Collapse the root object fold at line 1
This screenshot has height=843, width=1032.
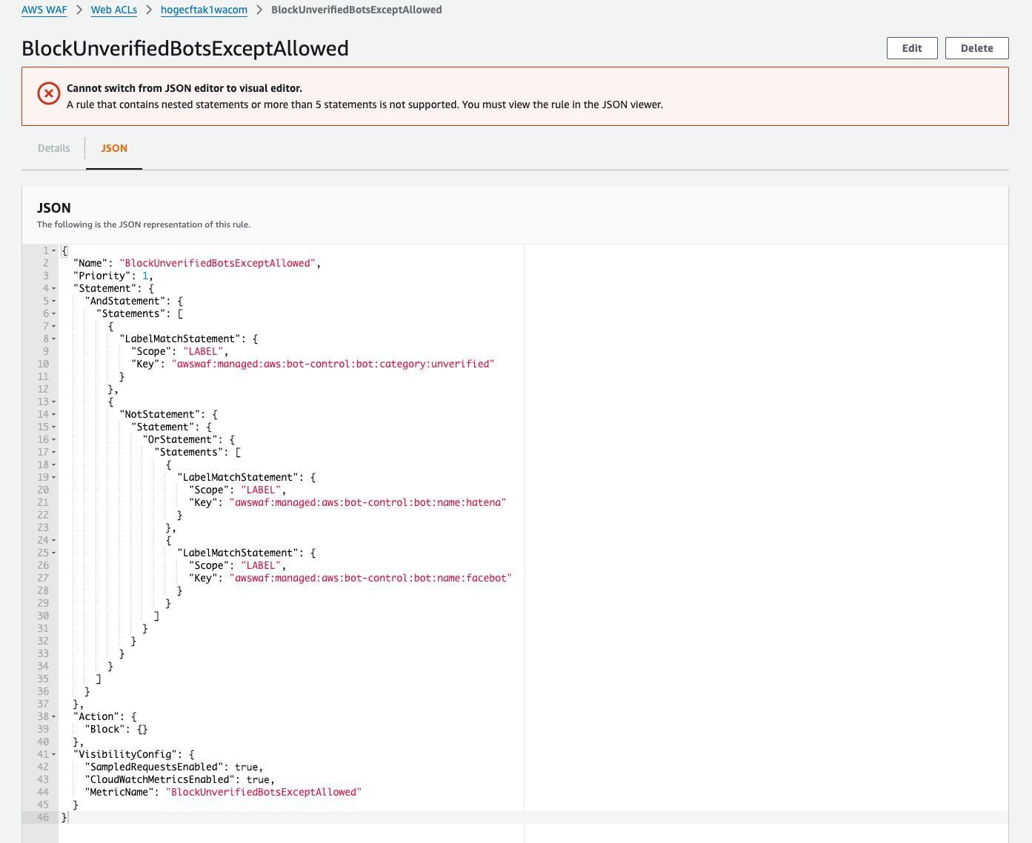(54, 251)
